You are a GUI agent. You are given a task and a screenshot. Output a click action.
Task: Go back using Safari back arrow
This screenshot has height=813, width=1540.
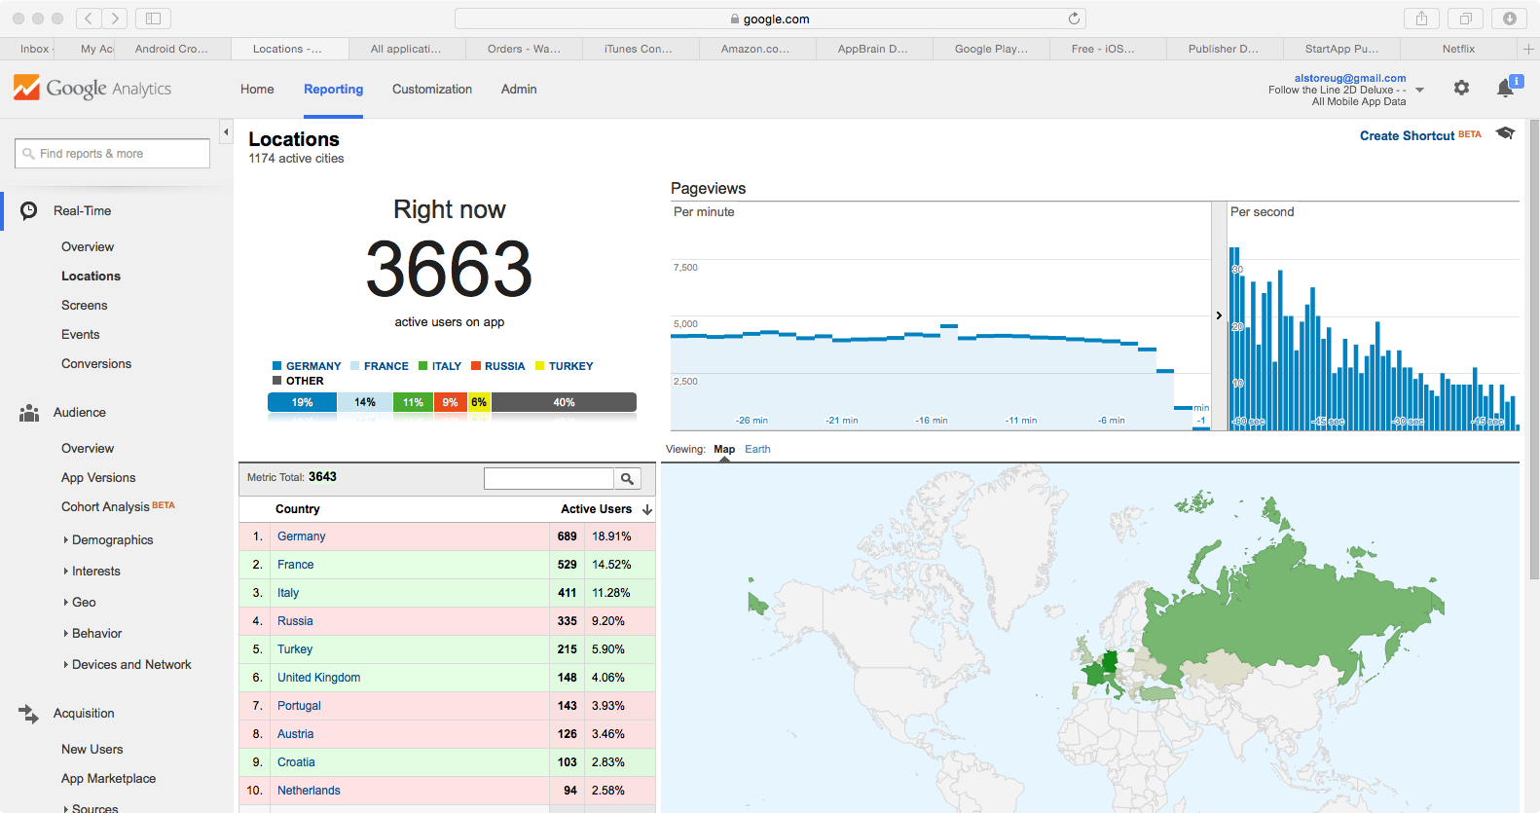tap(89, 18)
